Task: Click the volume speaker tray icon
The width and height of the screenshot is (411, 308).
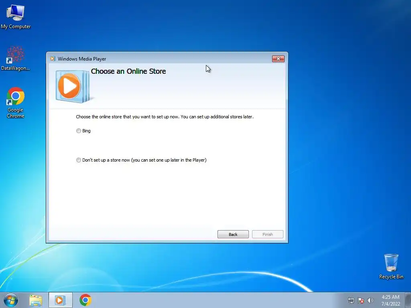Action: 370,300
